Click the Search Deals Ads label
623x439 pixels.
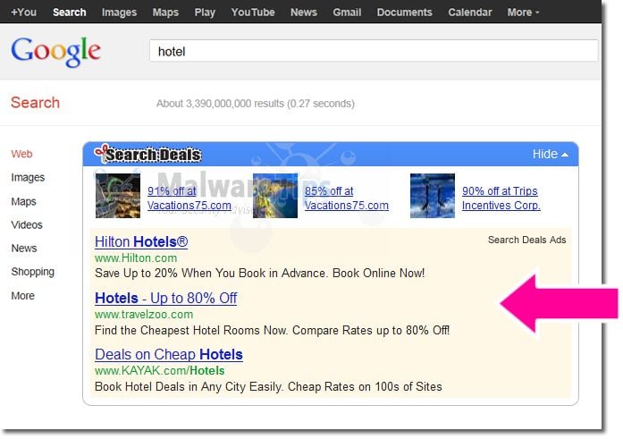pyautogui.click(x=526, y=240)
